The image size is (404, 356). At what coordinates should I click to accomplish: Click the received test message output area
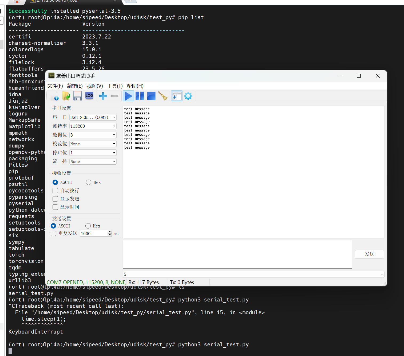(254, 172)
